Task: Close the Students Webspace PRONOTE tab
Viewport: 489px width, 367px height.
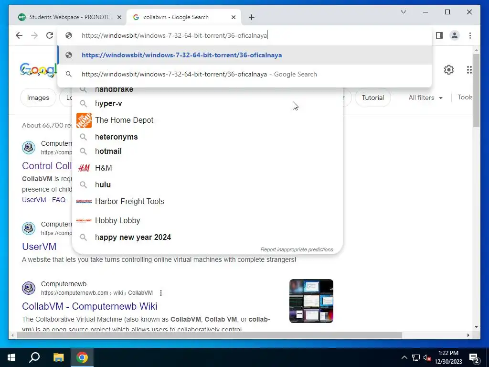Action: click(119, 17)
